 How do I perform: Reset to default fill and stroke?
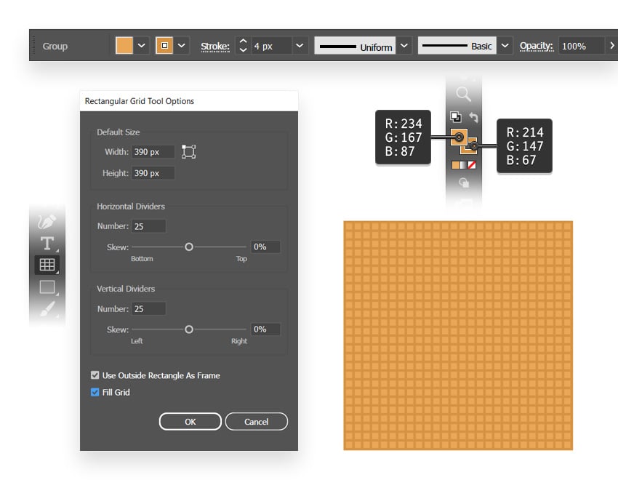[456, 117]
